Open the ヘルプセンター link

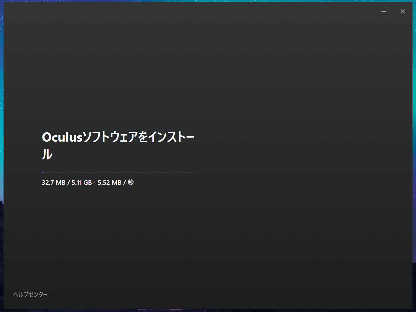30,294
